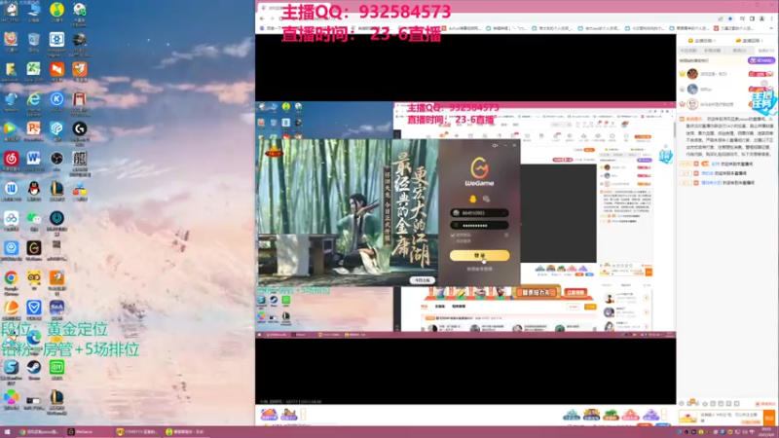Open the QQ penguin desktop icon

(34, 188)
